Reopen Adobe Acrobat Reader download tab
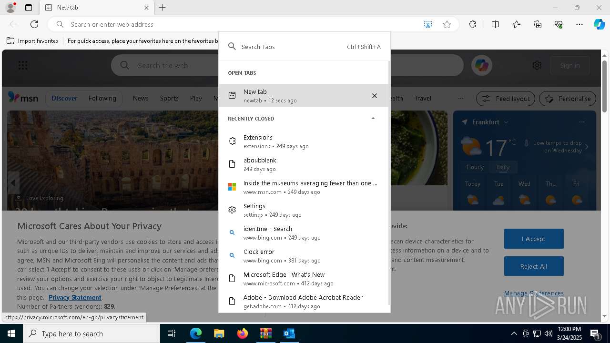Screen dimensions: 610x343 click(x=304, y=301)
